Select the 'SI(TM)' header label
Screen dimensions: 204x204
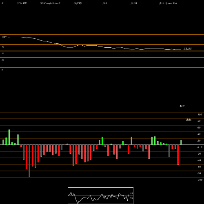pyautogui.click(x=78, y=3)
